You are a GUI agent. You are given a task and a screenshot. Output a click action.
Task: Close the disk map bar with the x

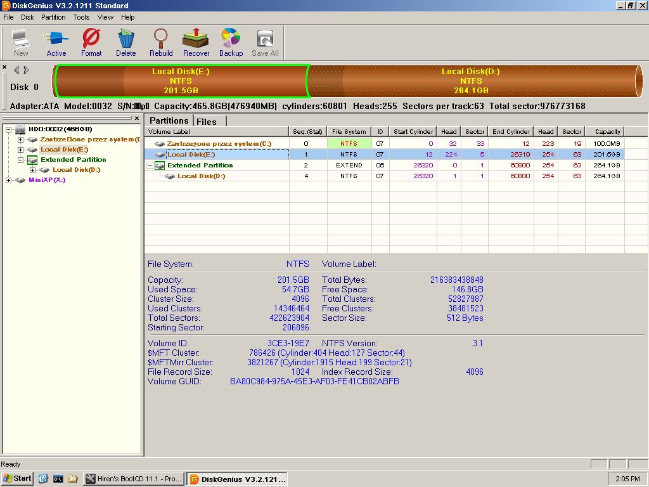point(4,67)
